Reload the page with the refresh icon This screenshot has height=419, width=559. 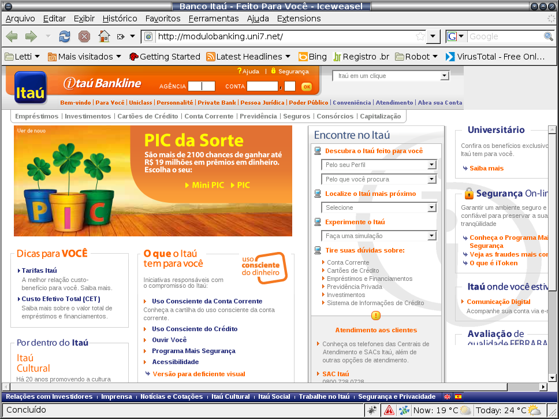point(65,36)
